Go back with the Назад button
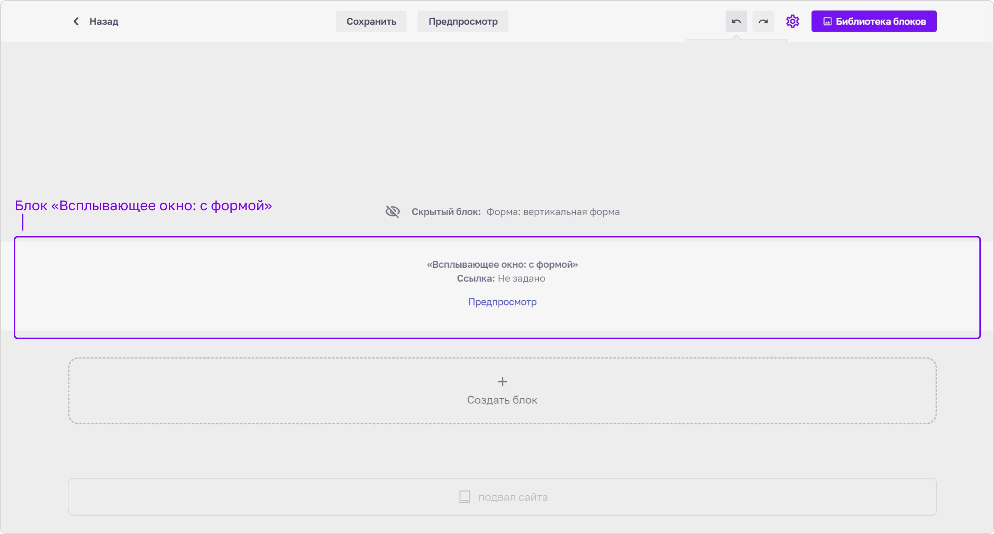The width and height of the screenshot is (994, 534). tap(95, 21)
